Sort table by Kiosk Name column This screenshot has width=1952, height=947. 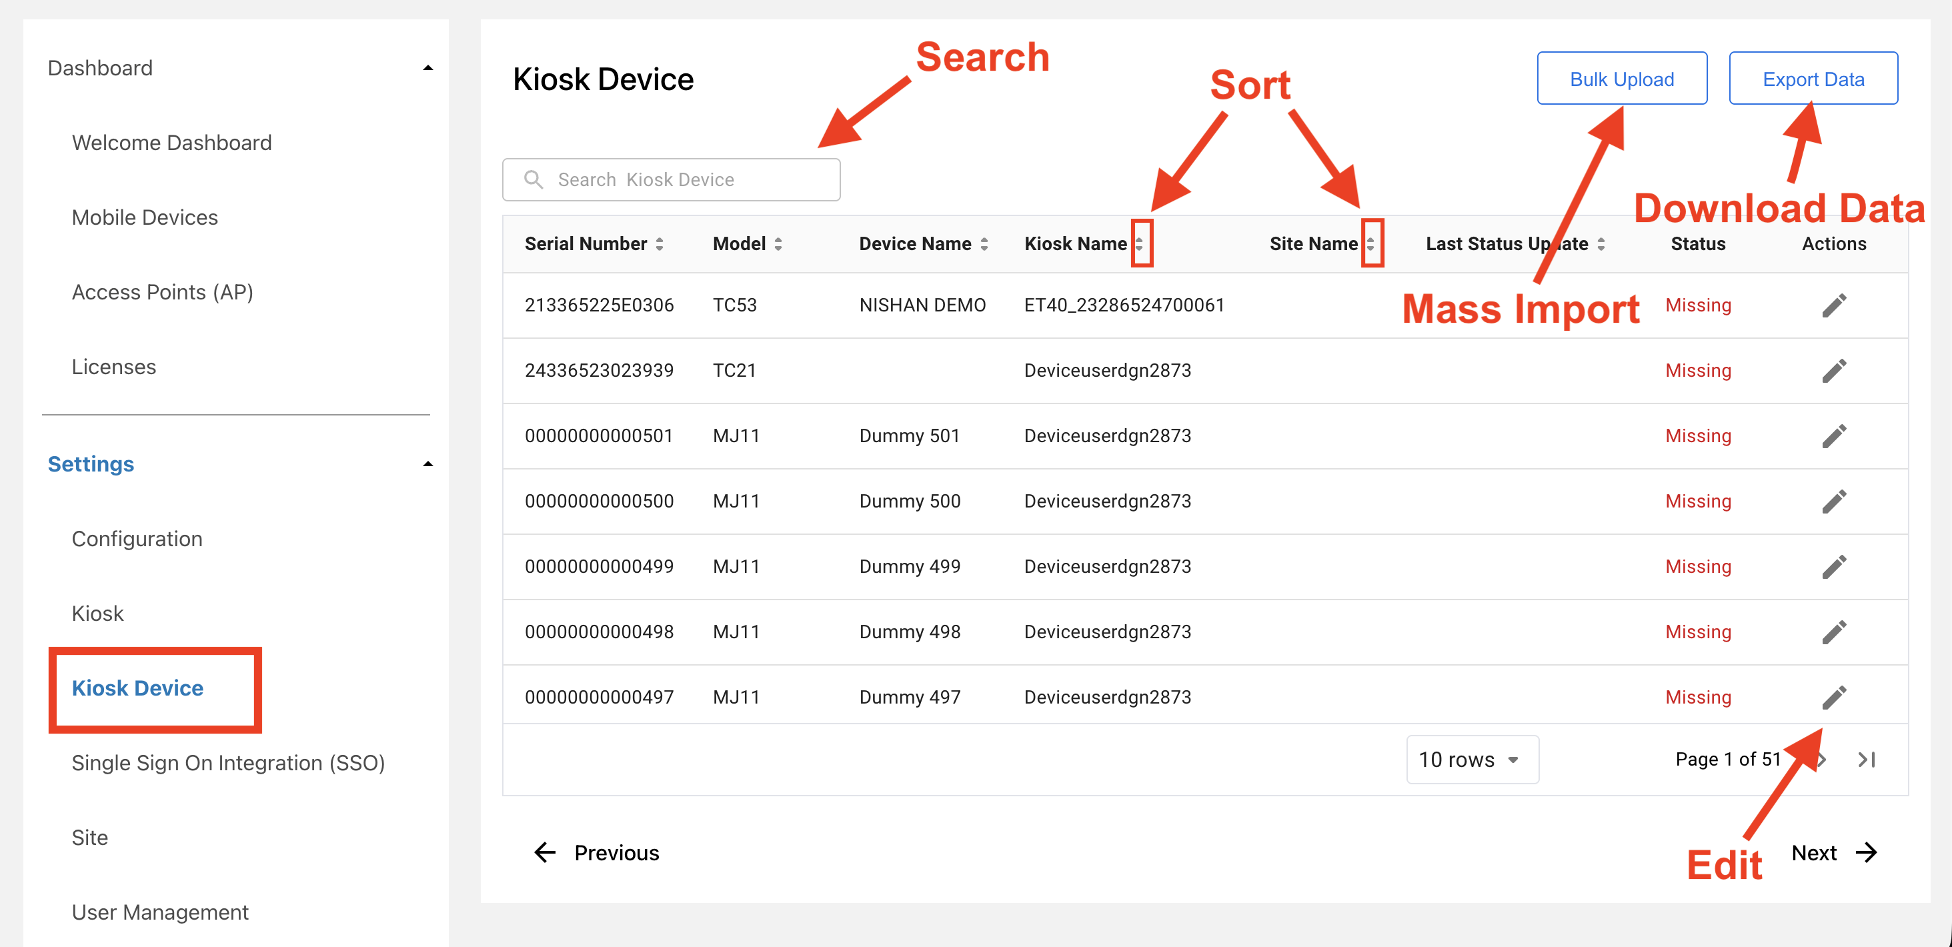(1139, 244)
